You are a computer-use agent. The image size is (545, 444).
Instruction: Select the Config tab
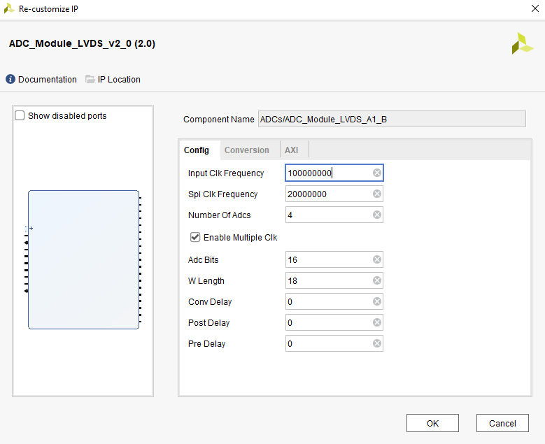click(x=196, y=150)
